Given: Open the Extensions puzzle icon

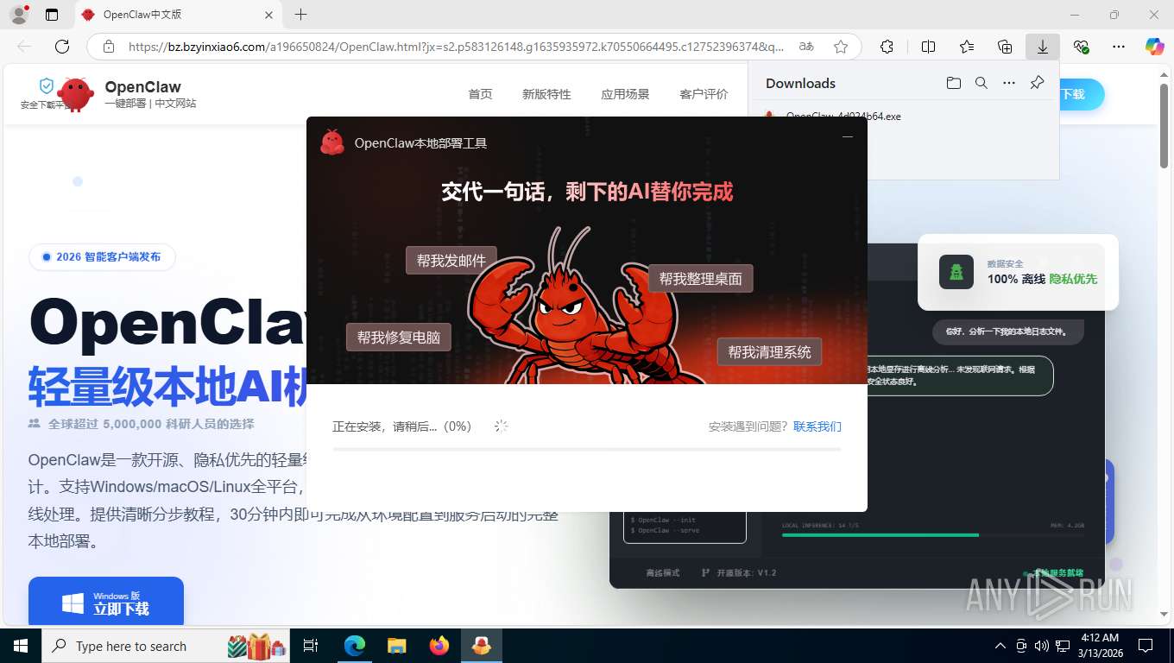Looking at the screenshot, I should pos(887,47).
